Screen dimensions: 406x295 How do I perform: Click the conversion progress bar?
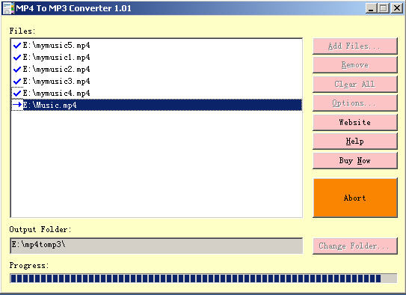click(203, 279)
